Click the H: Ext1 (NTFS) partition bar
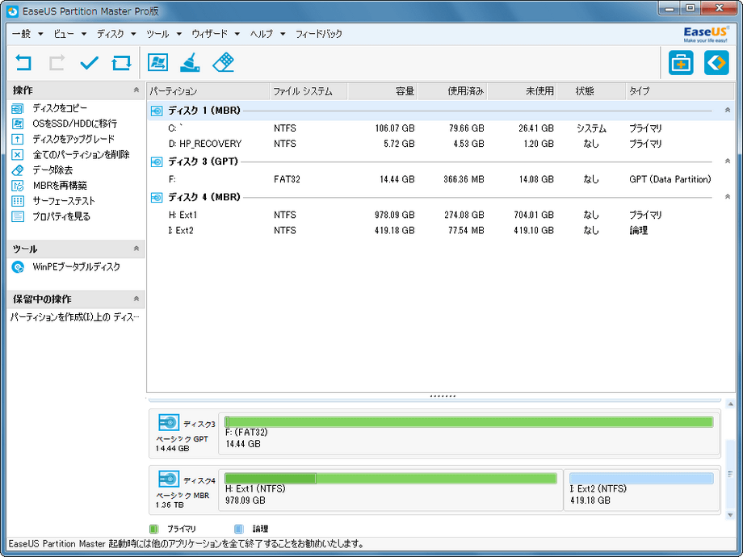This screenshot has height=557, width=743. tap(390, 479)
